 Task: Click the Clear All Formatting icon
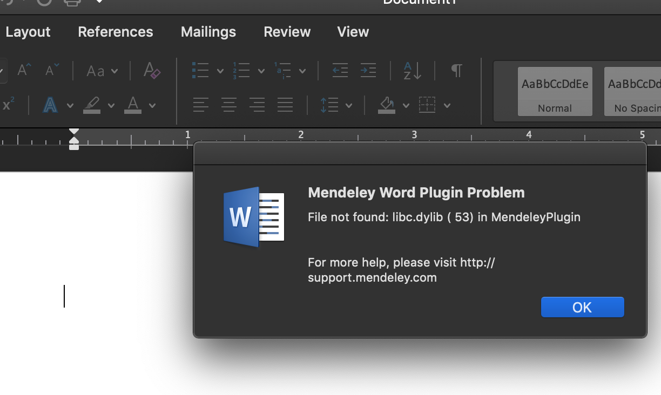[152, 70]
